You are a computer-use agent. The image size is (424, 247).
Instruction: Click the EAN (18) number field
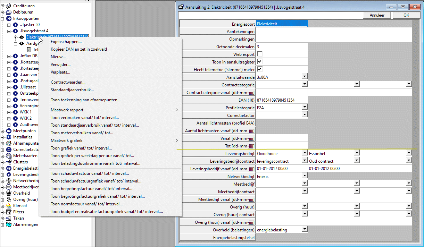click(281, 100)
